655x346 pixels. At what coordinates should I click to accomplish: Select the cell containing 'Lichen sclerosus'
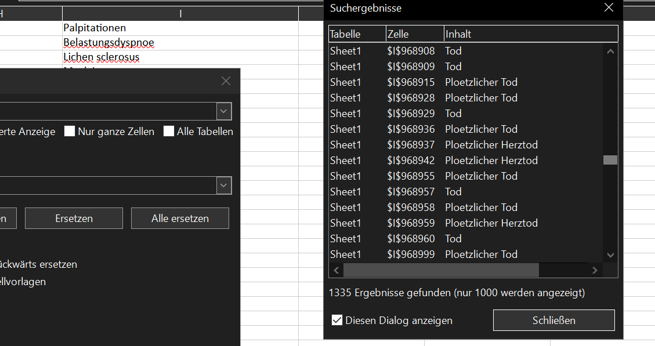[102, 57]
